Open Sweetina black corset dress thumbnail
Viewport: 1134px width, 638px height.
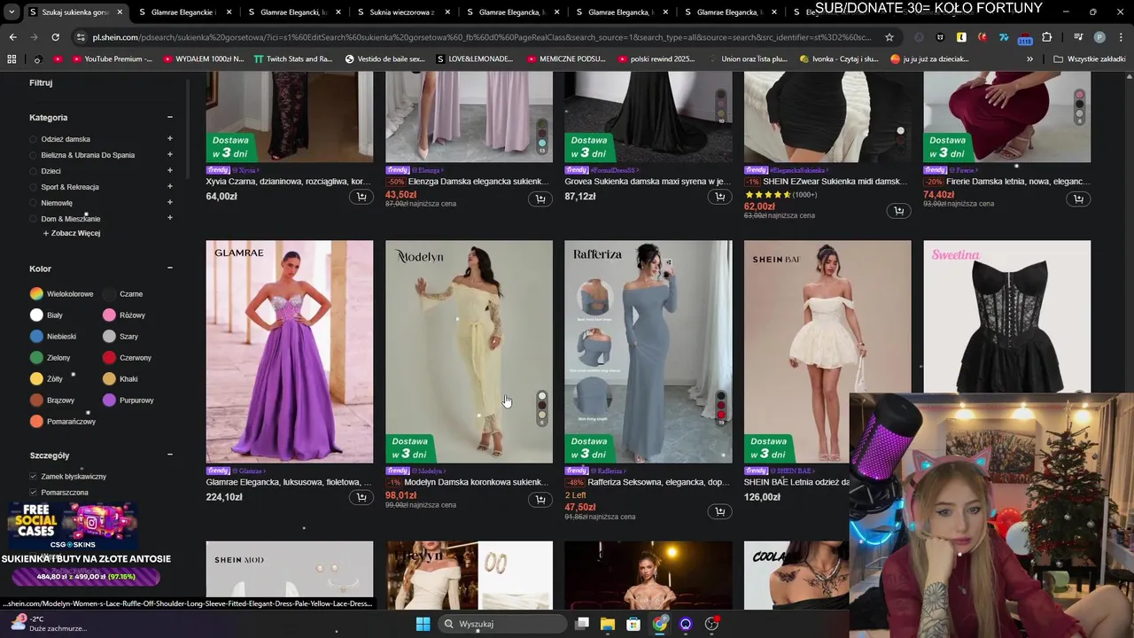1006,317
